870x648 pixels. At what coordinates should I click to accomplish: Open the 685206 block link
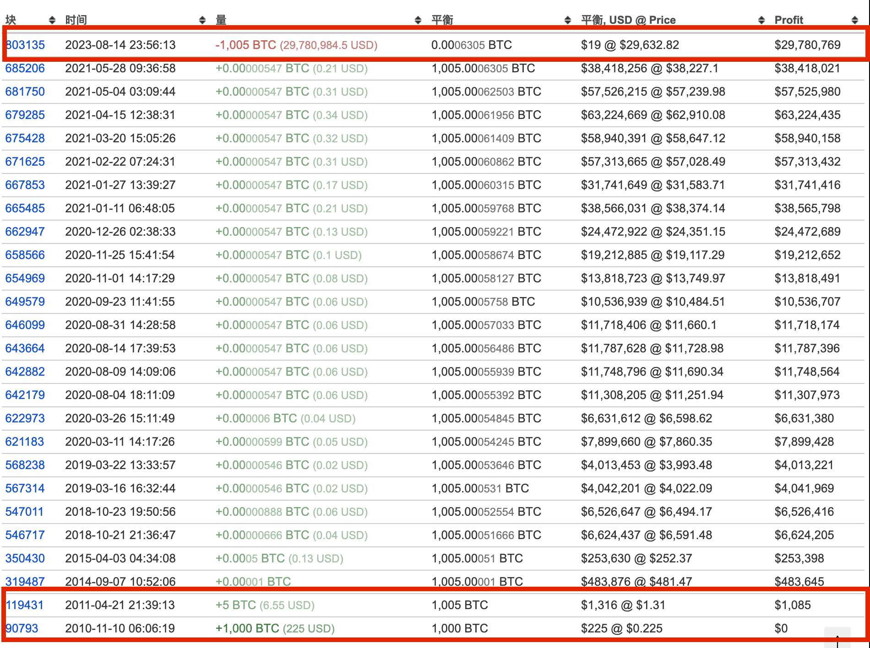pos(25,68)
